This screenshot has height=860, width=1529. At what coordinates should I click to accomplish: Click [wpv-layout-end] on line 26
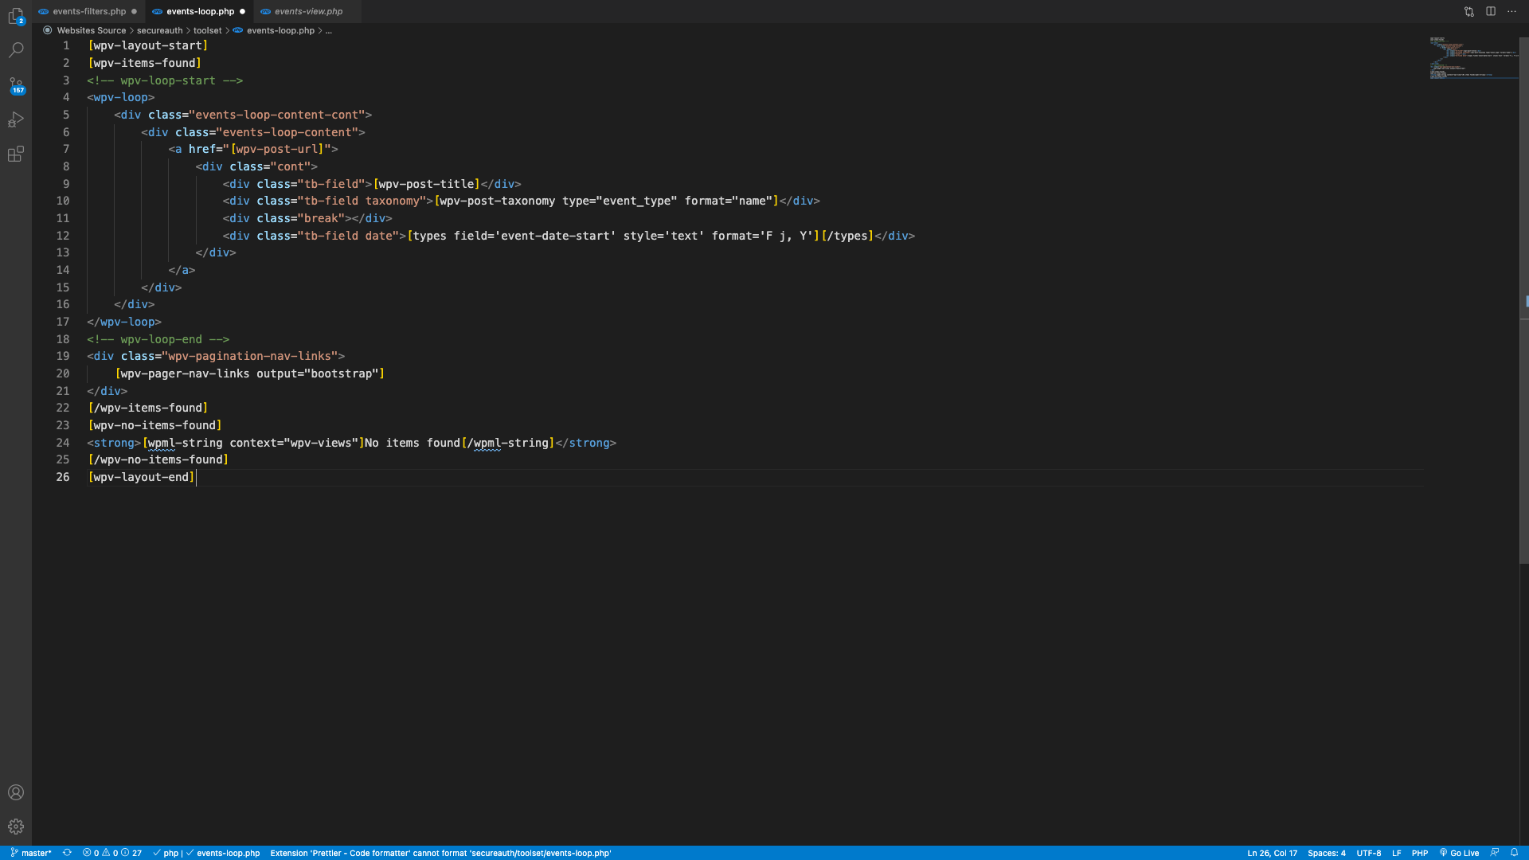pyautogui.click(x=141, y=477)
